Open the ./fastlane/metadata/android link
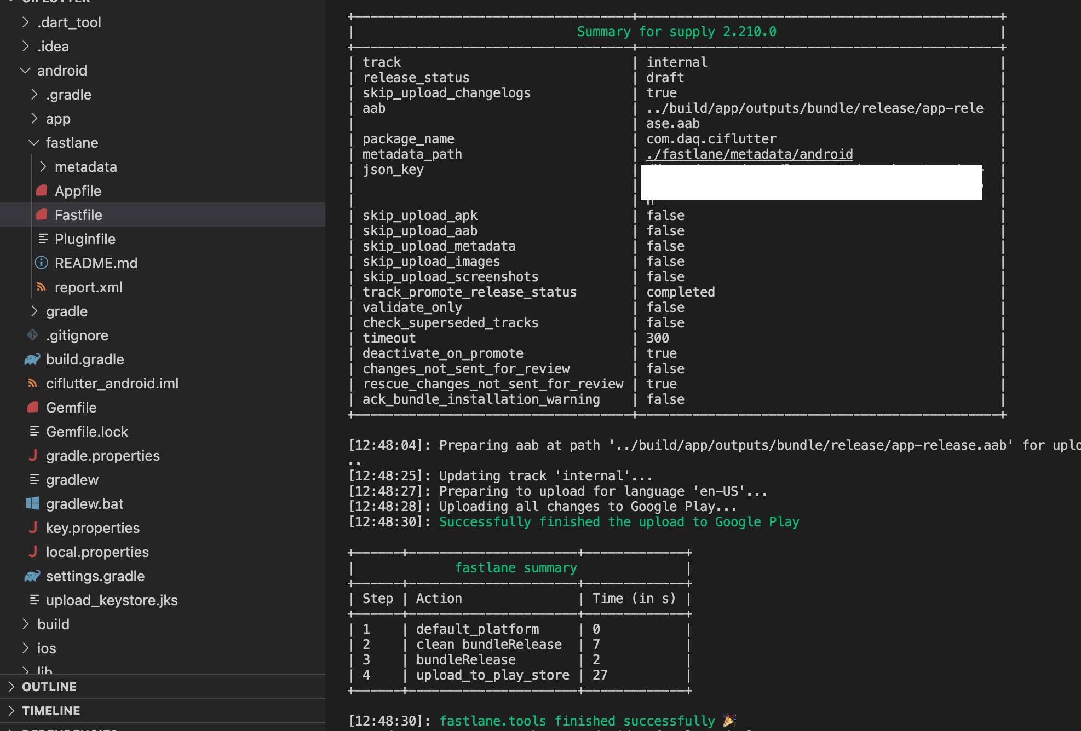This screenshot has height=731, width=1081. click(750, 154)
